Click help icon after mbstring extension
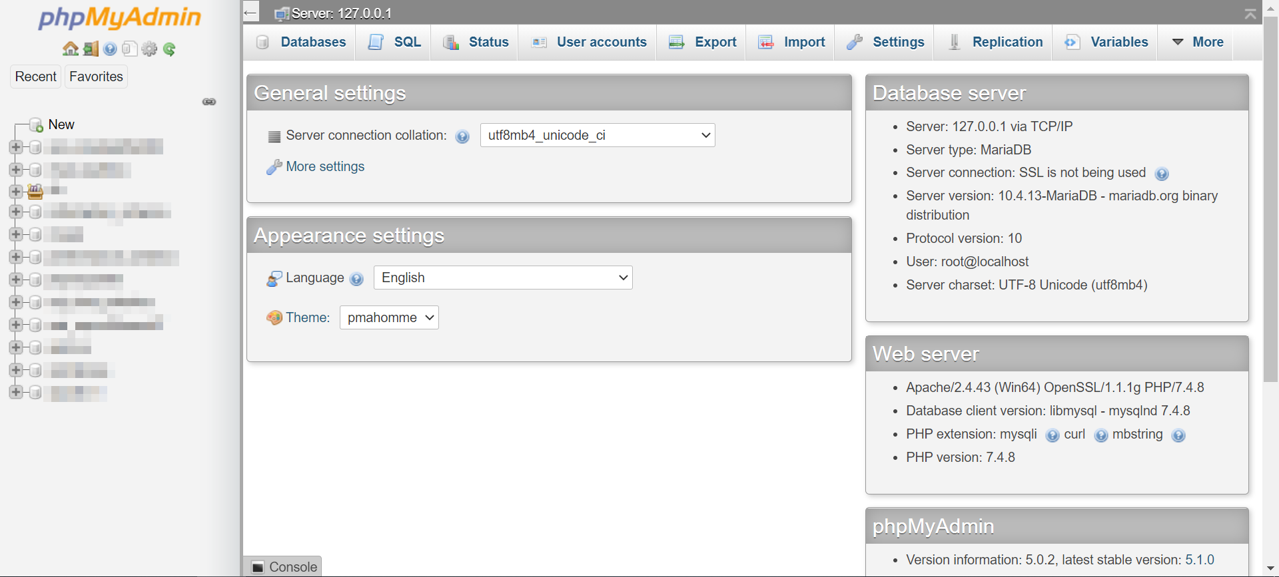 pyautogui.click(x=1178, y=435)
